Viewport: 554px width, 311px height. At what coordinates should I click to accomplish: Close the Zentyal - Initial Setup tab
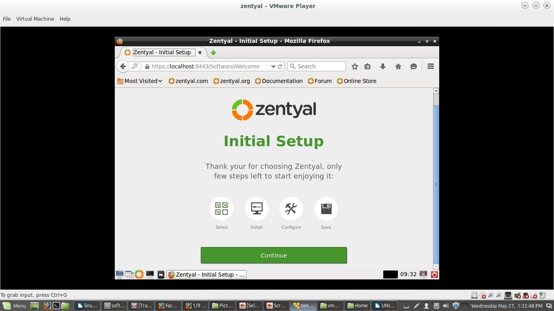pyautogui.click(x=200, y=52)
